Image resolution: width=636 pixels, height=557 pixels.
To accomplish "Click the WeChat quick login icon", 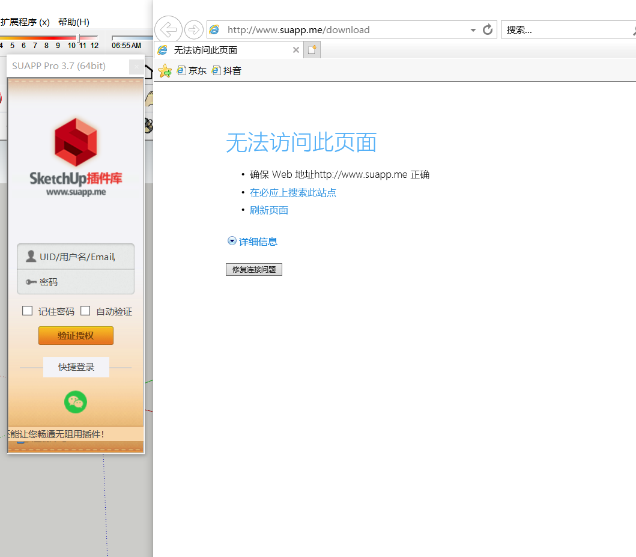I will point(76,402).
